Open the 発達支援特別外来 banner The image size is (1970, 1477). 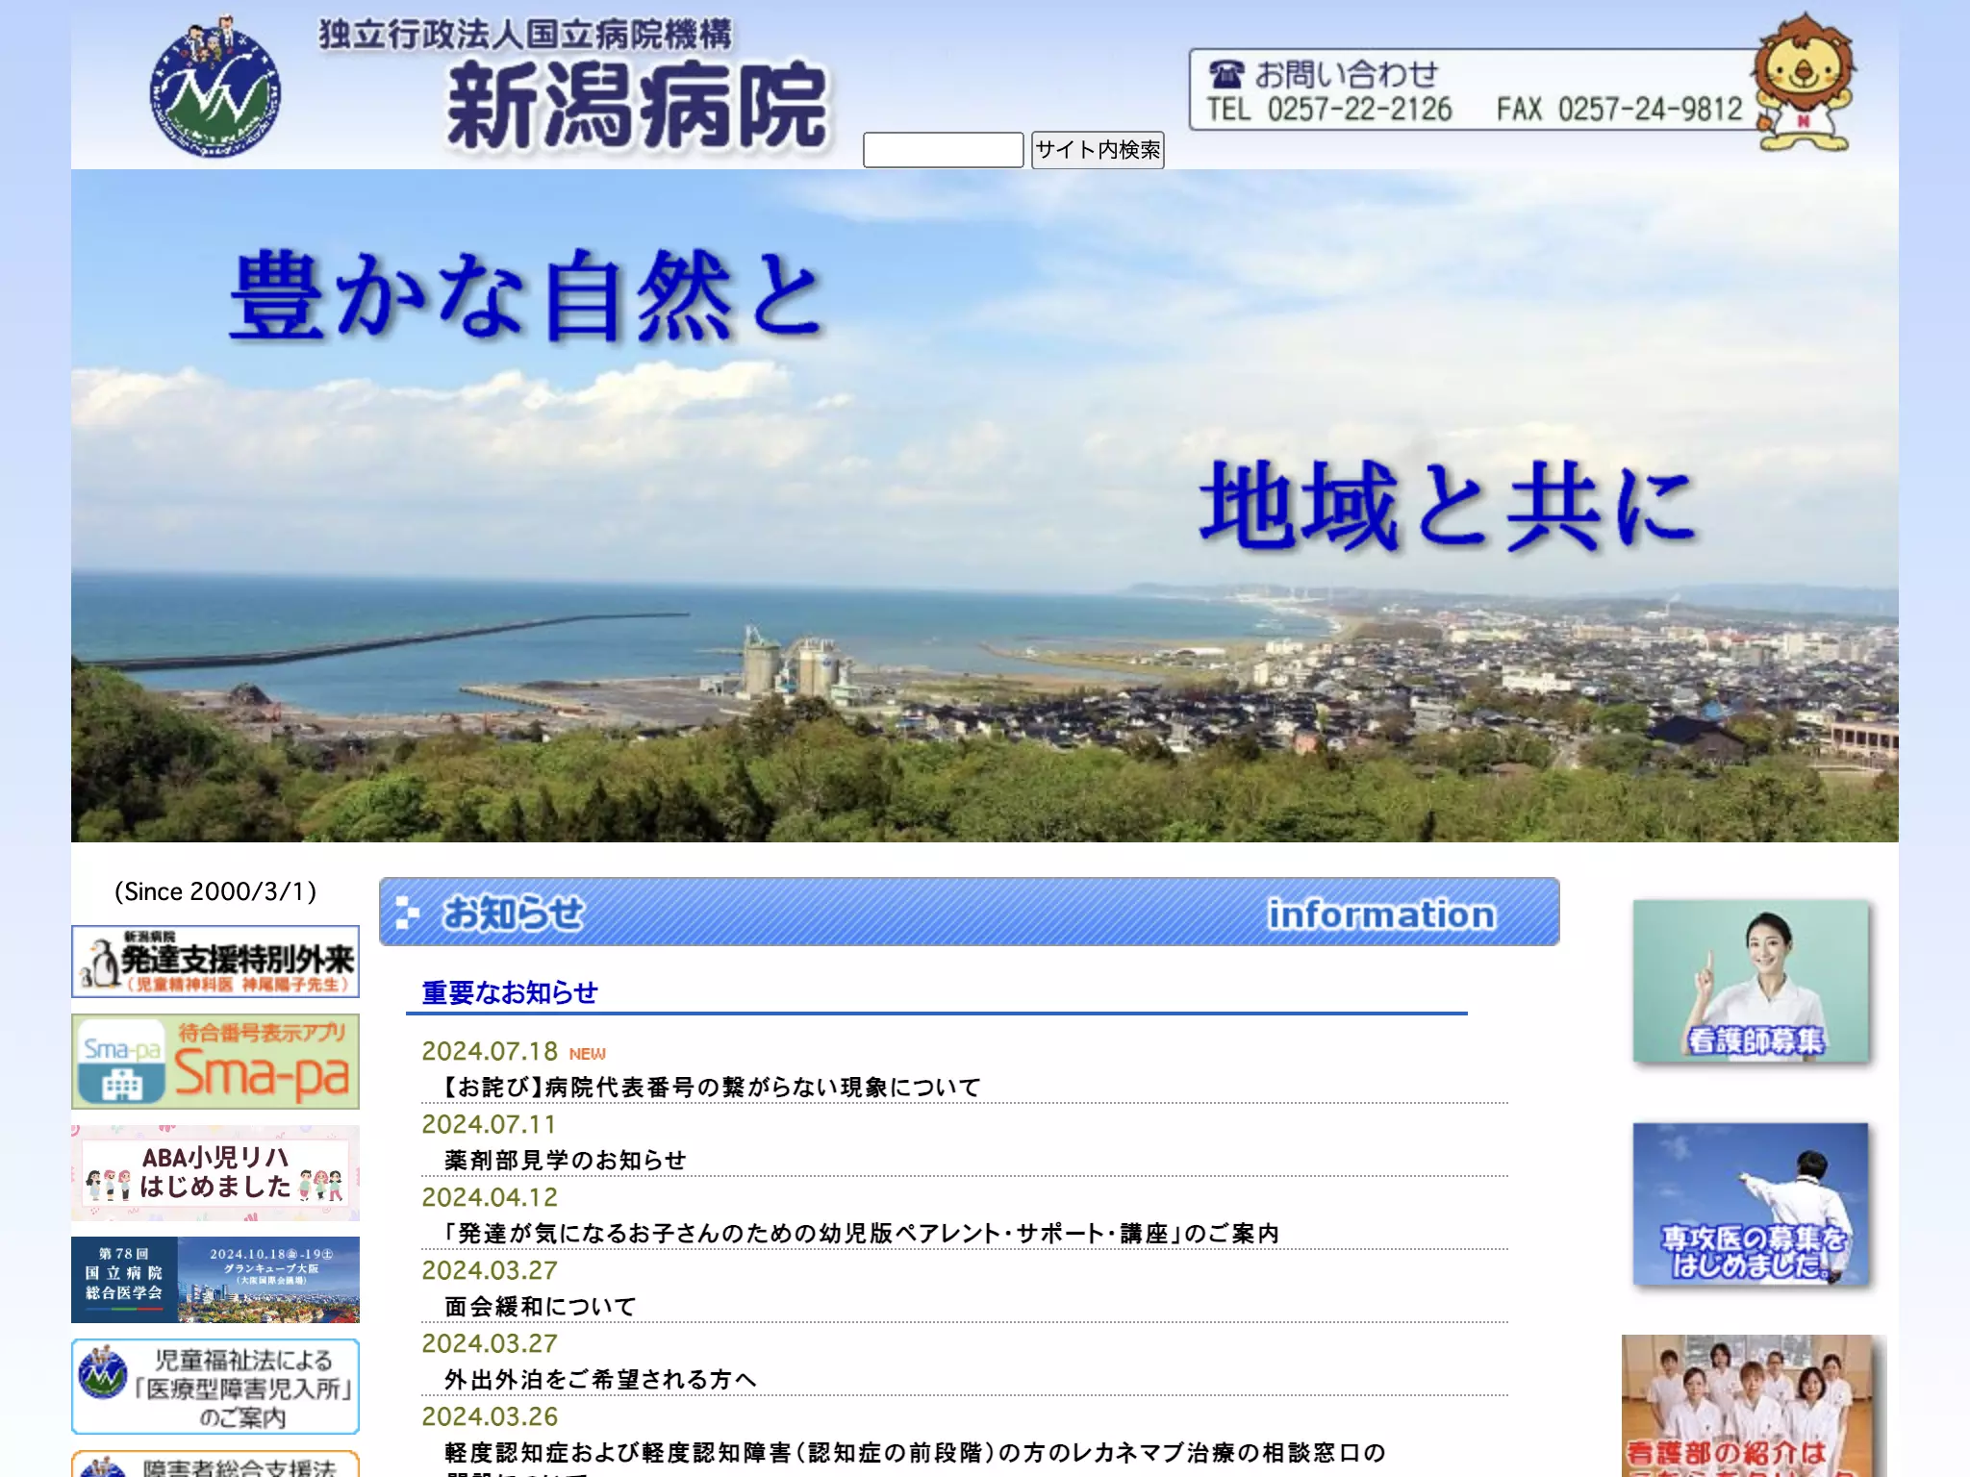point(215,962)
